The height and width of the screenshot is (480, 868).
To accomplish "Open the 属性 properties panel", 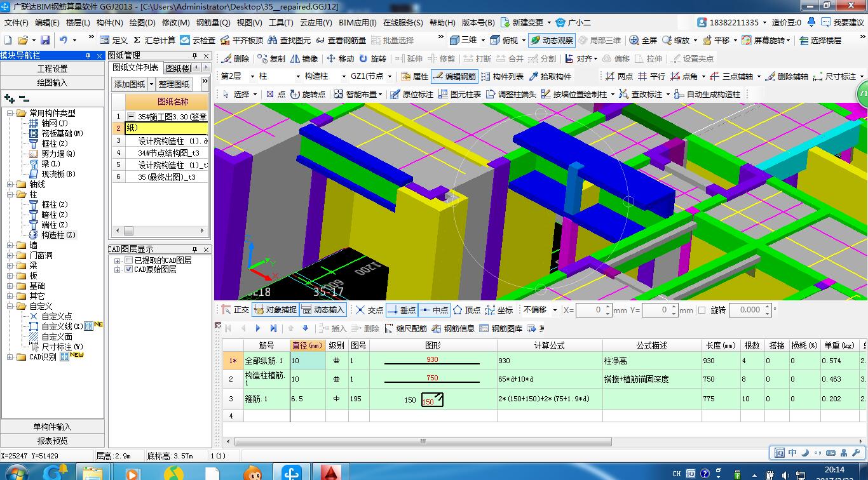I will (415, 76).
